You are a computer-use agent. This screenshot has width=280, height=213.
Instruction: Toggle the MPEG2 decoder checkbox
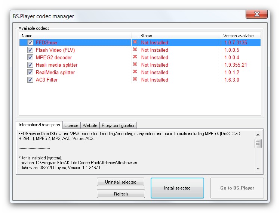click(30, 57)
